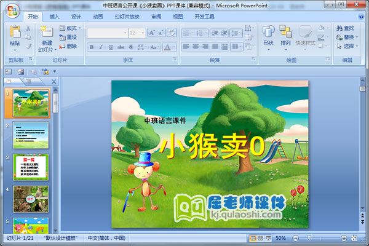Toggle justify text alignment

(x=215, y=47)
